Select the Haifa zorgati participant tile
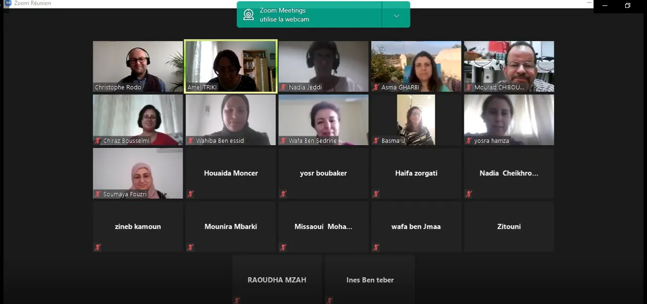647x304 pixels. (x=416, y=173)
